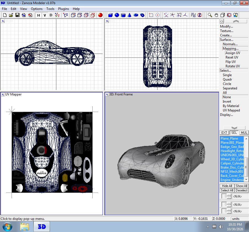Expand the Modify... command group

(x=226, y=26)
